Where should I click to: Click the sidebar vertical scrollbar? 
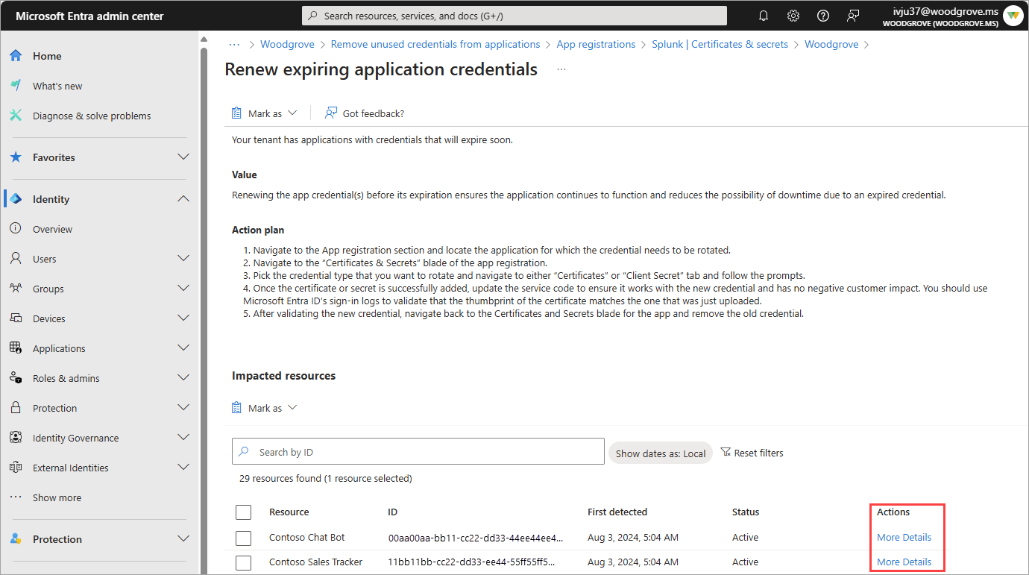[204, 298]
